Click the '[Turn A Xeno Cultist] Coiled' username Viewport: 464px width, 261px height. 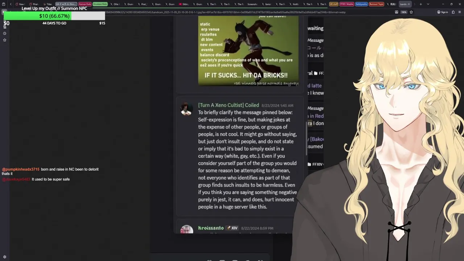coord(228,105)
